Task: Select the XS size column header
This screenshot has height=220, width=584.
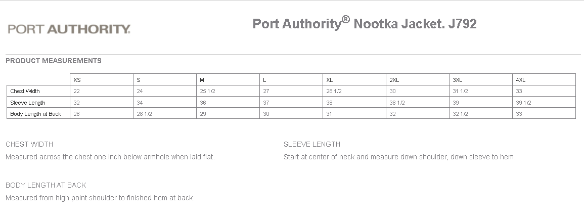Action: (x=77, y=80)
